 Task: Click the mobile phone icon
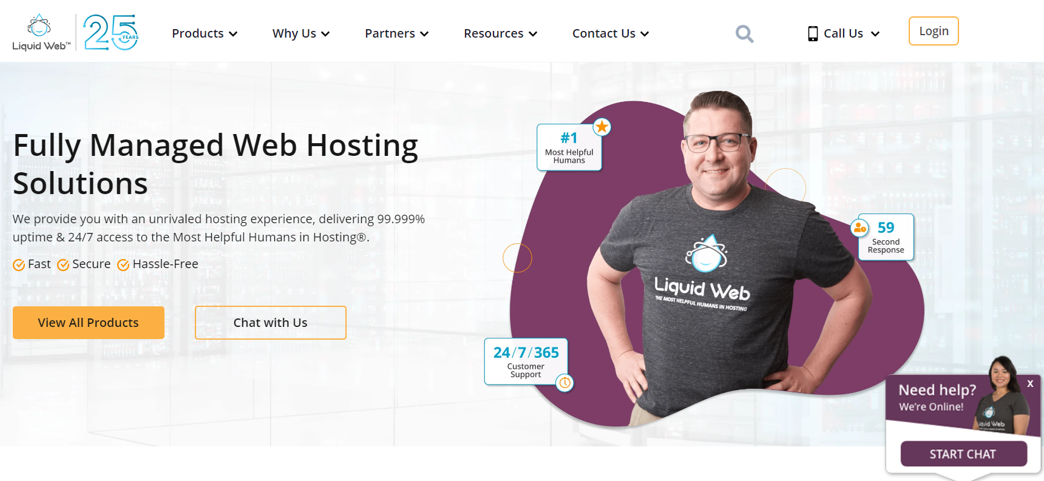pyautogui.click(x=813, y=34)
